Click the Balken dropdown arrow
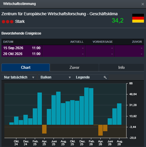Viewport: 146px width, 147px height. 70,78
